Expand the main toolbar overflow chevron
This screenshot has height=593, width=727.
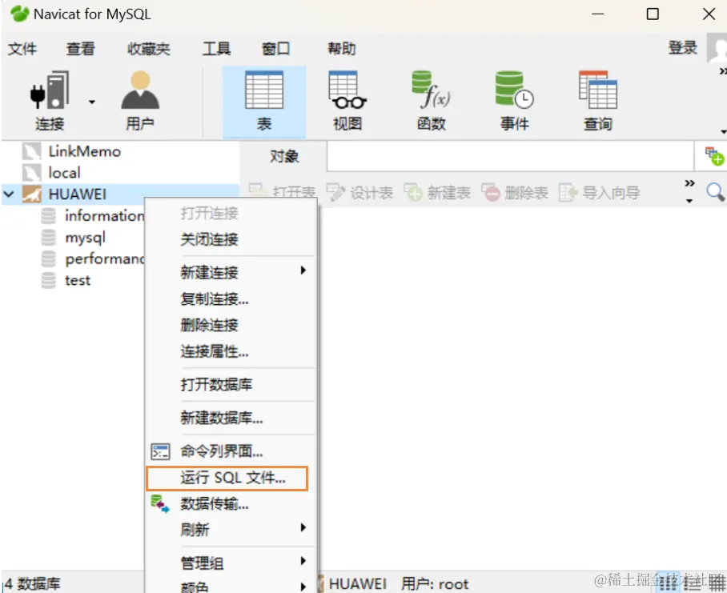723,71
